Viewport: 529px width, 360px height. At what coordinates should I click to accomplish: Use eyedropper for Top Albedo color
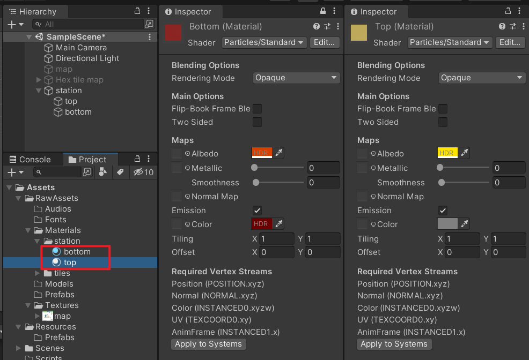coord(464,153)
